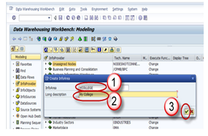Click the back arrow in application toolbar
Viewport: 208px width, 136px height.
14,39
